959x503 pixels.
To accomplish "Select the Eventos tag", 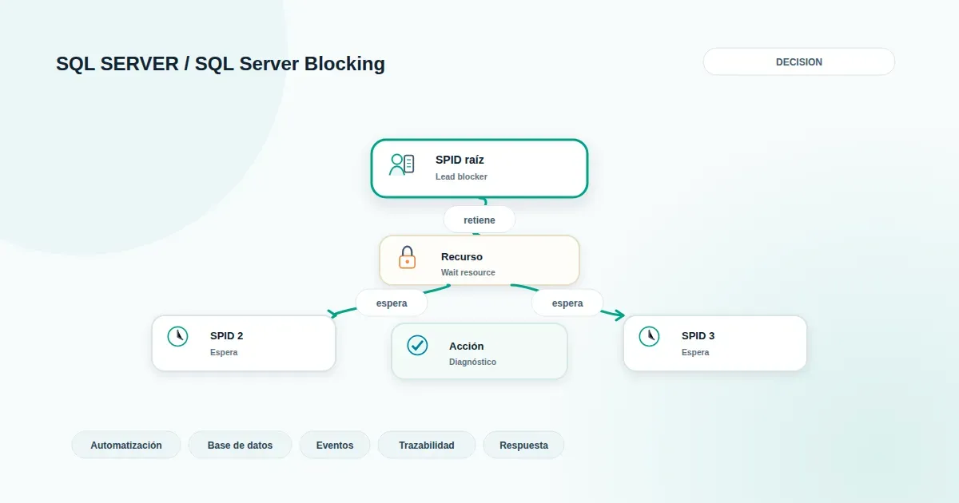I will pos(335,445).
